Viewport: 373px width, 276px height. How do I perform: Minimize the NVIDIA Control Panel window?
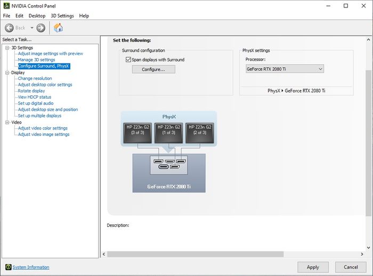(329, 6)
